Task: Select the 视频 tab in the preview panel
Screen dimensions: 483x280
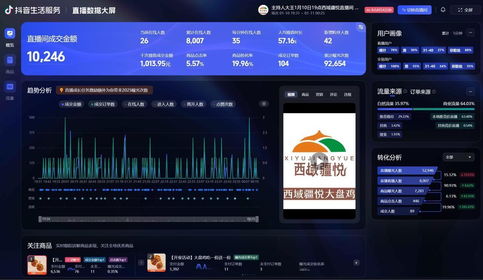Action: [x=291, y=95]
